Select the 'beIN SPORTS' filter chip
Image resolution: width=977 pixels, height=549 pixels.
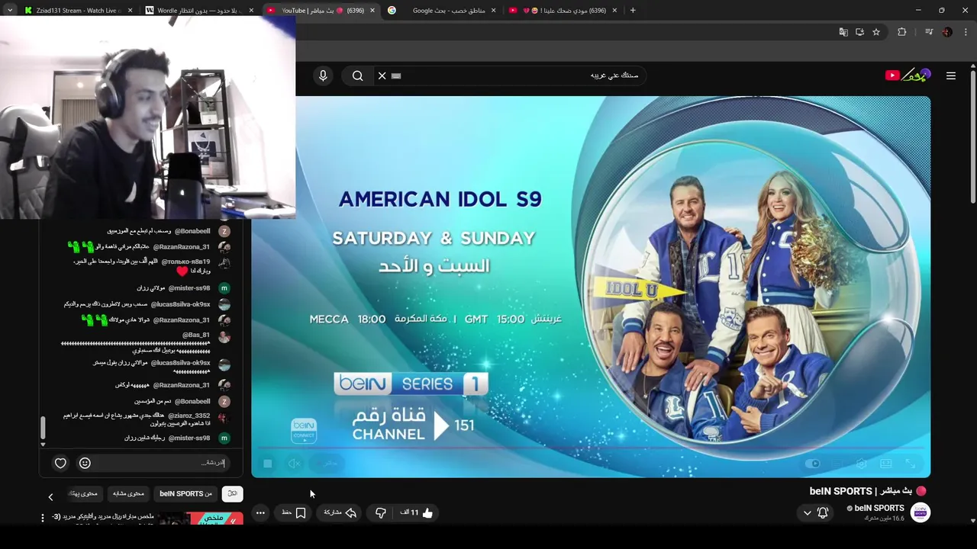pos(185,493)
